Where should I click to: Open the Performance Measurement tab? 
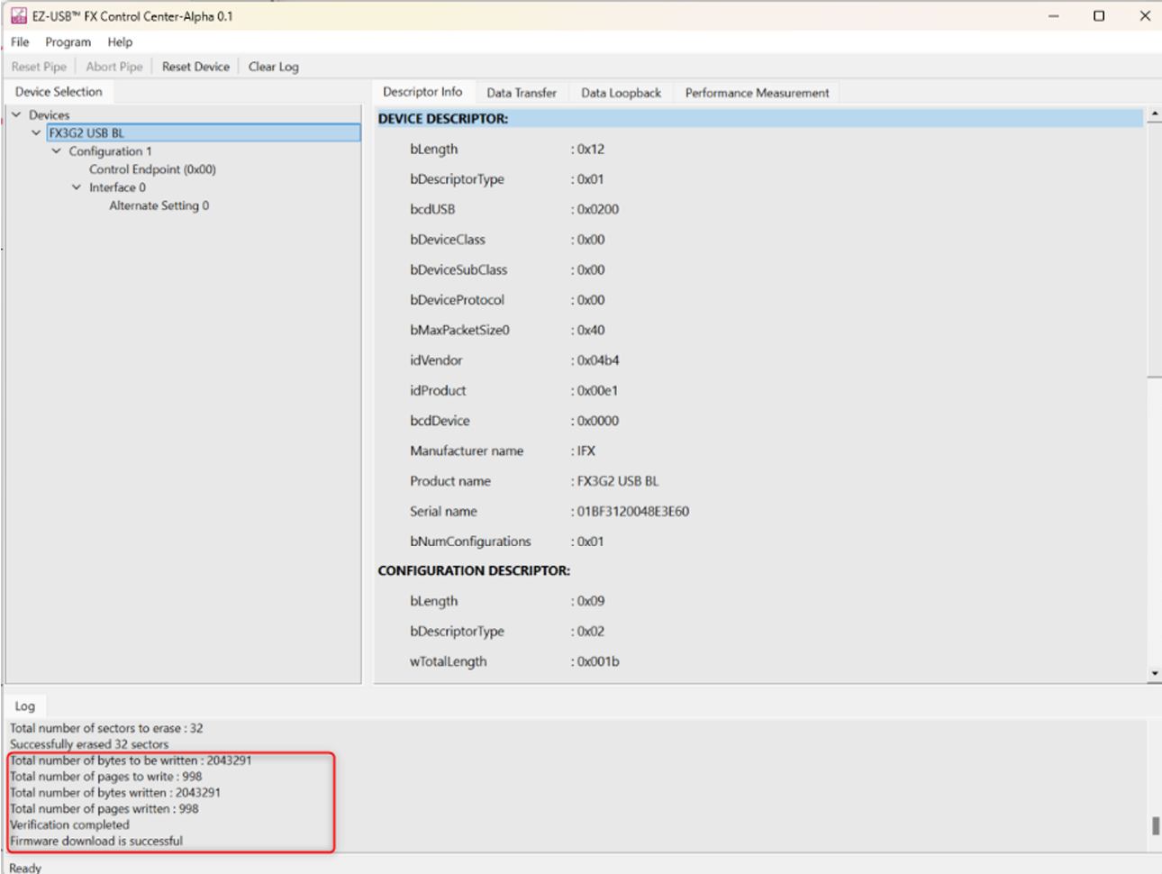pyautogui.click(x=758, y=93)
